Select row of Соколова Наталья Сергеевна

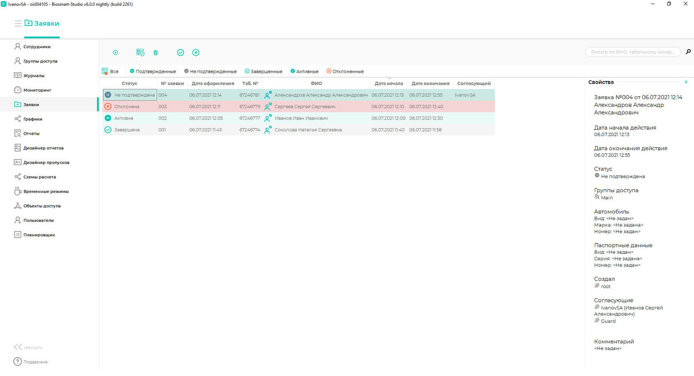click(x=299, y=130)
